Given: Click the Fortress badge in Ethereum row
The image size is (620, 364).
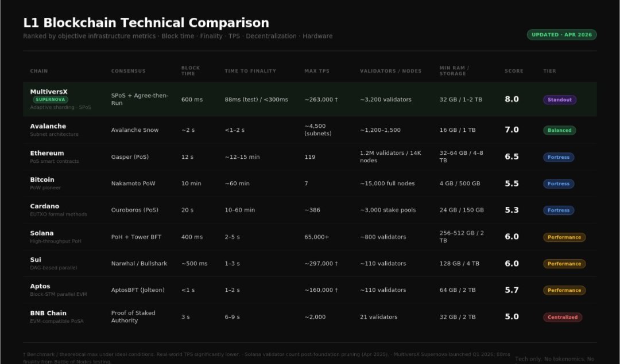Looking at the screenshot, I should click(x=559, y=157).
